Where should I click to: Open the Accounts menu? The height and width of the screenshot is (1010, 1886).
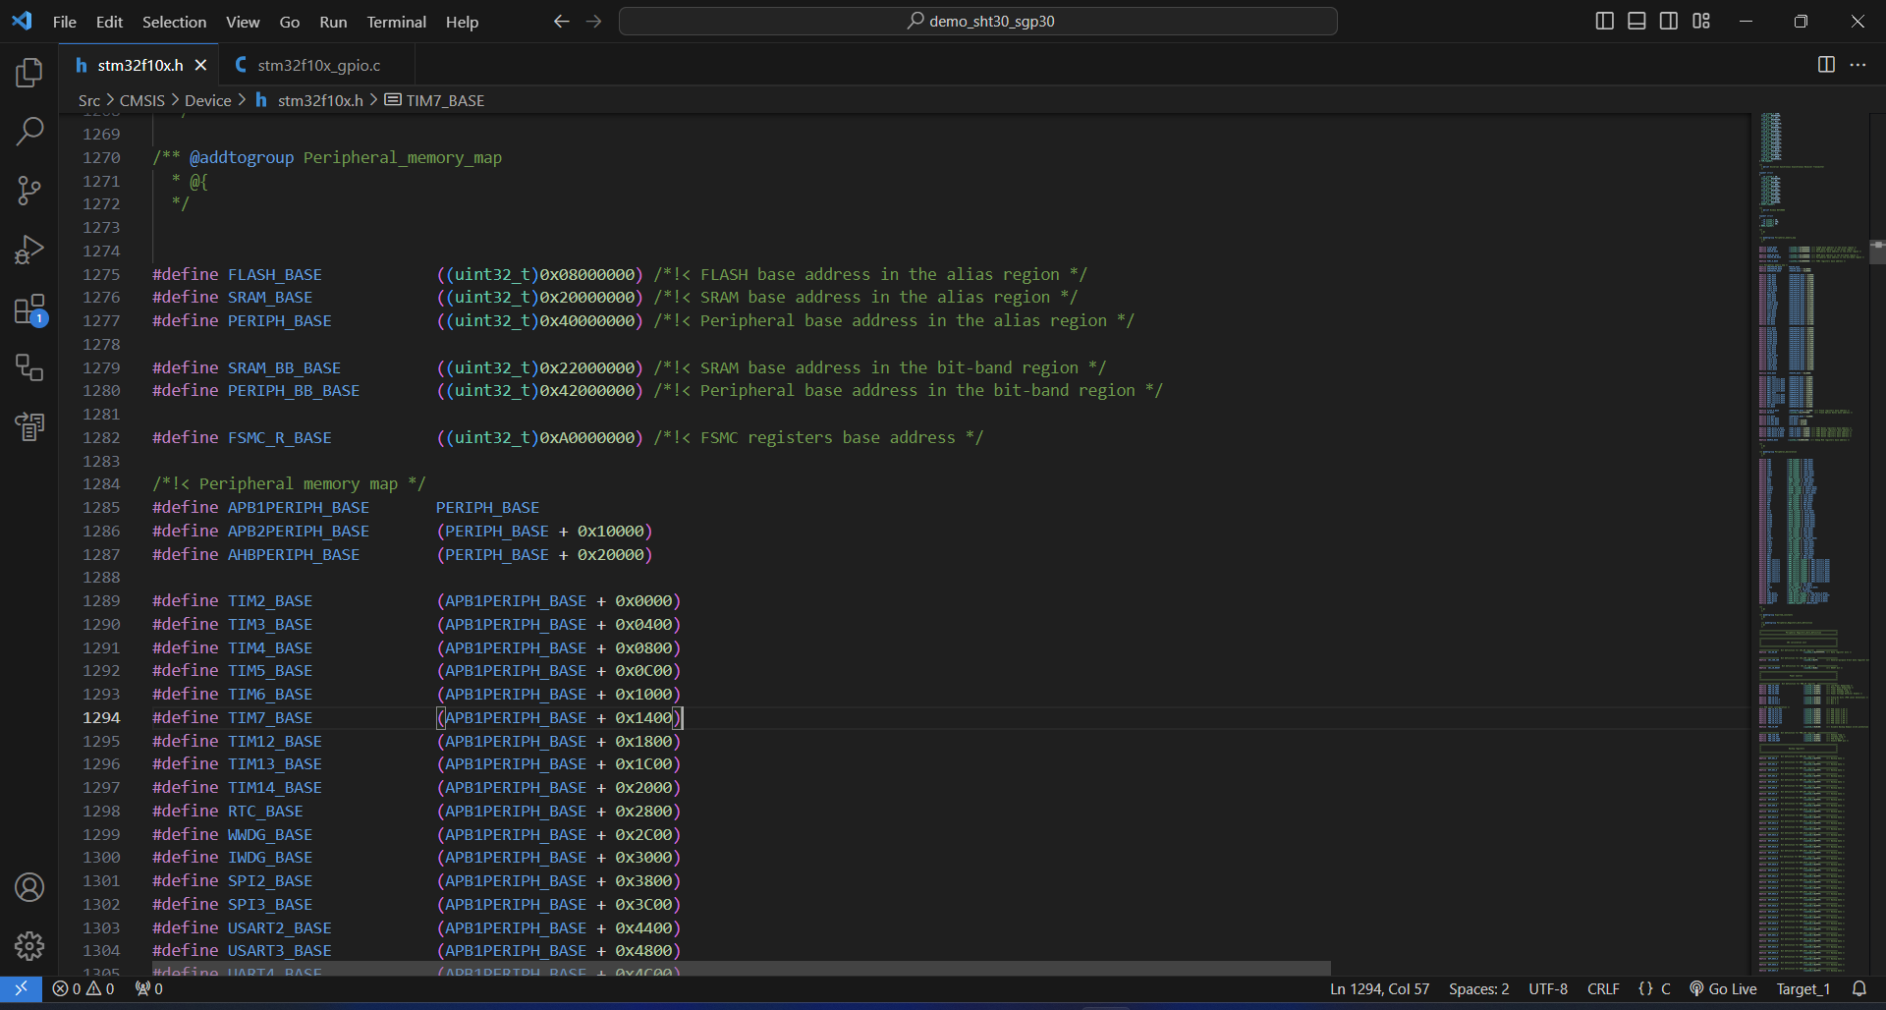[29, 887]
